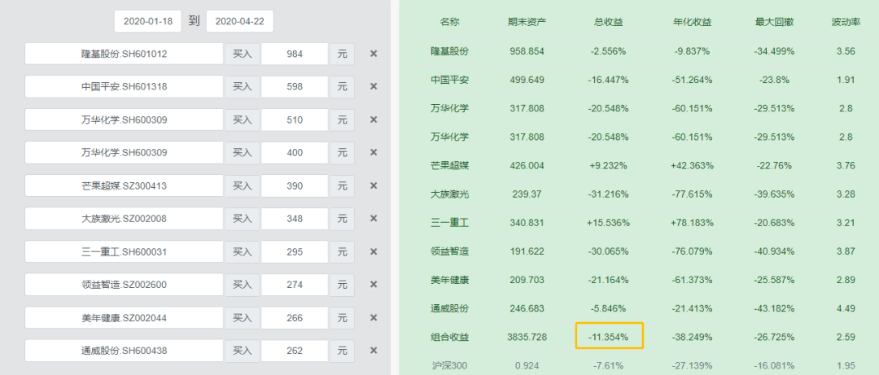This screenshot has width=879, height=375.
Task: Open the start date field 2020-01-18
Action: pyautogui.click(x=148, y=21)
